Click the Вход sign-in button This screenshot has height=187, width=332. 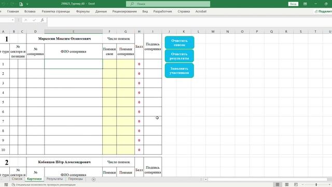[293, 4]
